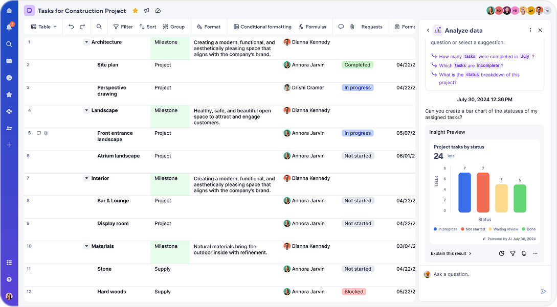
Task: Select suggestion which tasks are incomplete
Action: pyautogui.click(x=467, y=65)
